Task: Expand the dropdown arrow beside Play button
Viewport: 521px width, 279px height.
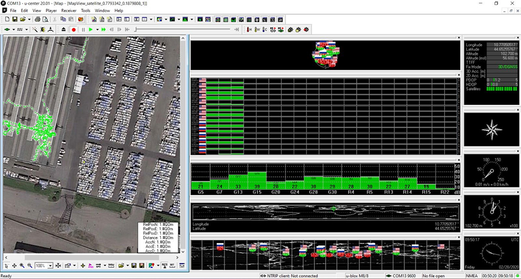Action: 97,30
